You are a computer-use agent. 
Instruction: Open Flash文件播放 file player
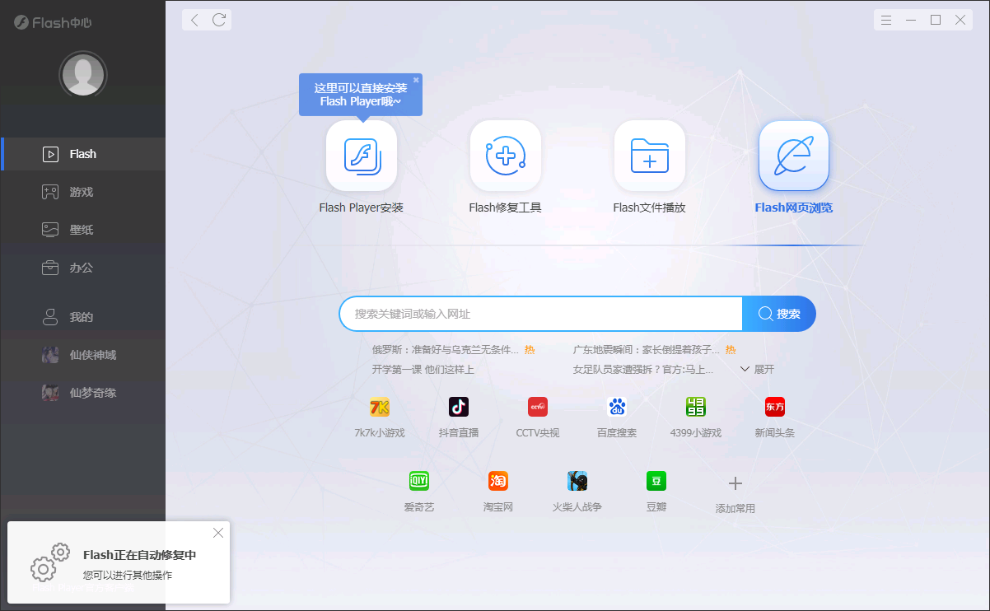(650, 156)
